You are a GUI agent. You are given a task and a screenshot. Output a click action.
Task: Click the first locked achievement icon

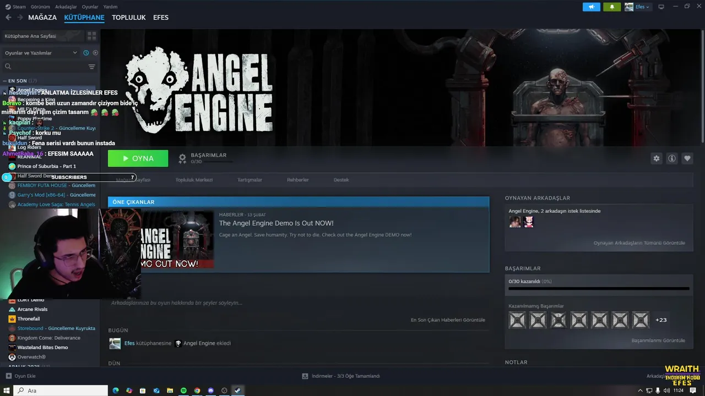(x=517, y=320)
